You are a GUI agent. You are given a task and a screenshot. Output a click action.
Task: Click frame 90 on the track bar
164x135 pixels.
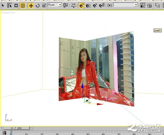pos(150,134)
